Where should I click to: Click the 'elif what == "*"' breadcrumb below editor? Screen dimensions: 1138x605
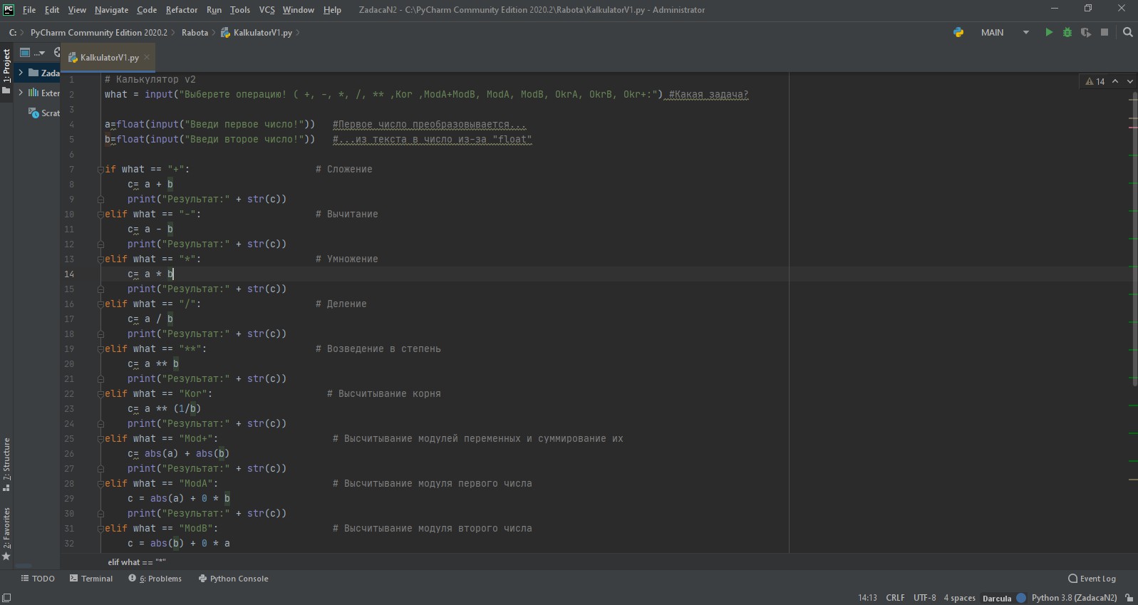coord(137,562)
